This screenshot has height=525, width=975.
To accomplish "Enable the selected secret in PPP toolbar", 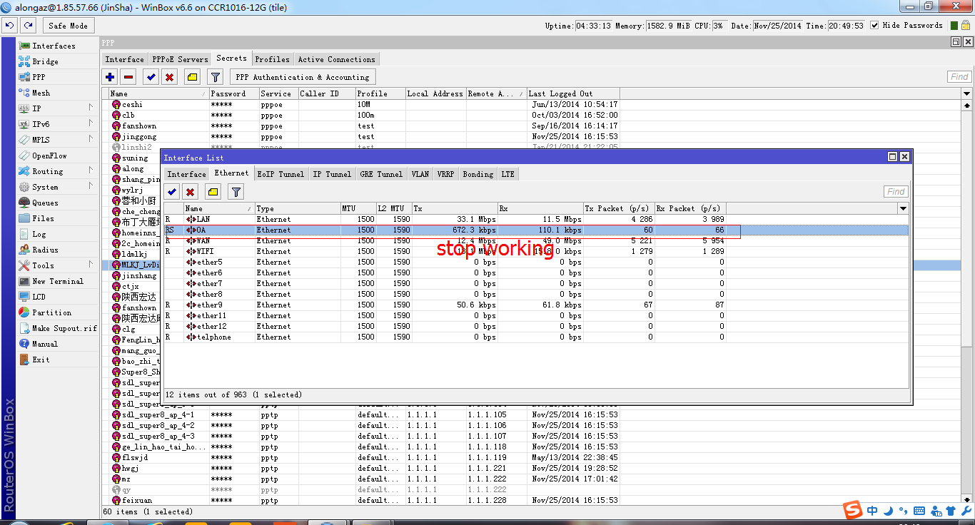I will tap(151, 77).
